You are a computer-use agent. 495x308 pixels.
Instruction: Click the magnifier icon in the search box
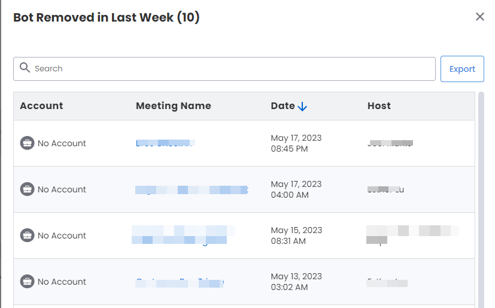point(25,67)
